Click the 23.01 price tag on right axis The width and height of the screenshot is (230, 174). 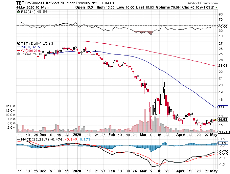coord(223,66)
